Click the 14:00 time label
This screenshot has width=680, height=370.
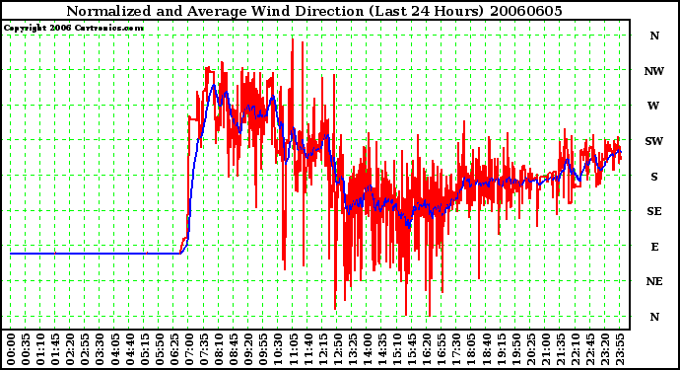368,349
